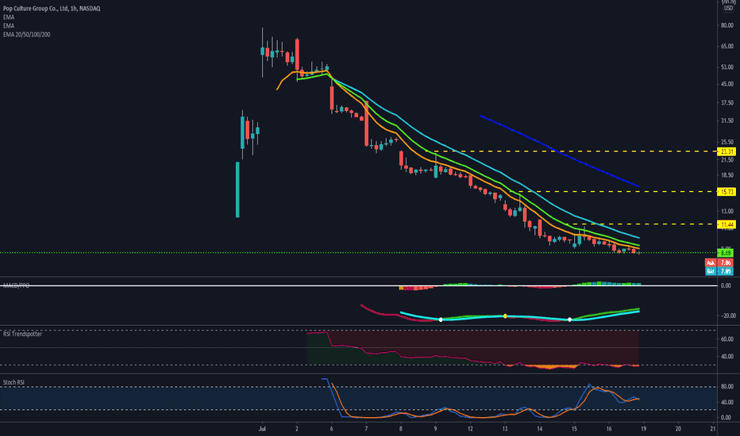740x436 pixels.
Task: Click the Pop Culture Group Co., Ltd chart title
Action: point(52,9)
